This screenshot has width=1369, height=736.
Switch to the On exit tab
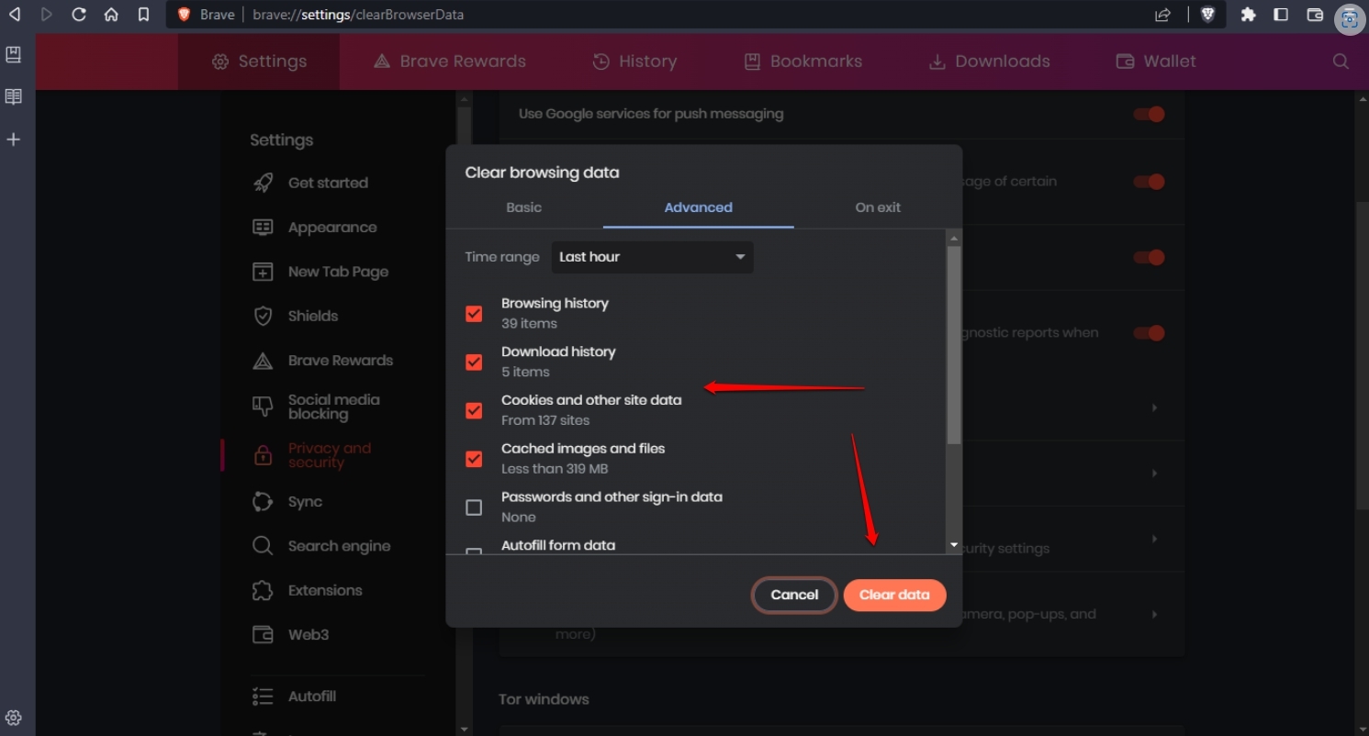pos(878,207)
